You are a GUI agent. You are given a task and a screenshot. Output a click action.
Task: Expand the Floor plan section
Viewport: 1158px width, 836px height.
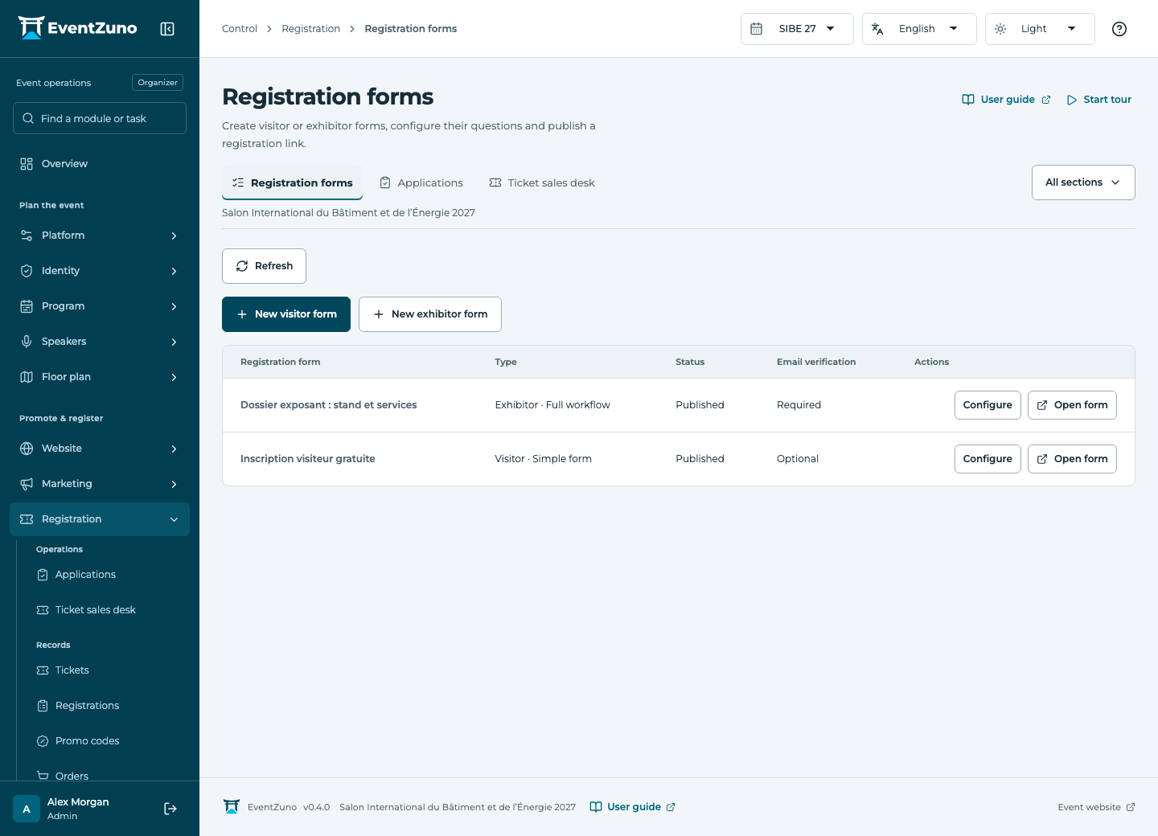[x=100, y=377]
